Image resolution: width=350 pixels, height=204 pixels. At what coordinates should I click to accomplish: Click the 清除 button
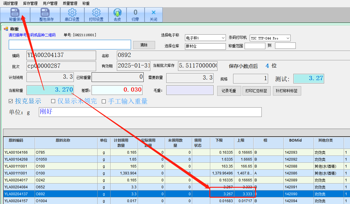point(144,45)
